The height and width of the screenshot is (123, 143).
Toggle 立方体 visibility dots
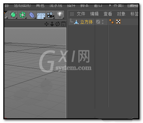coord(103,22)
